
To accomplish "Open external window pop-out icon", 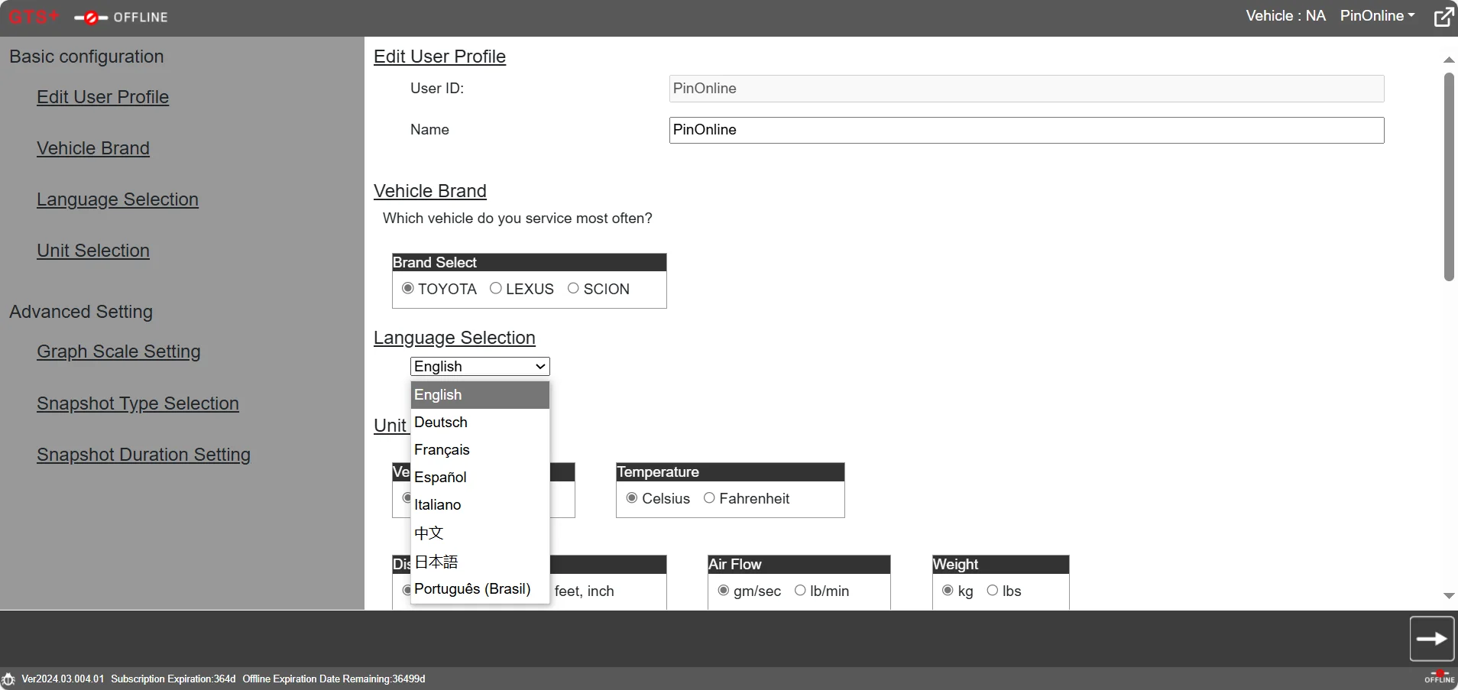I will click(x=1443, y=17).
